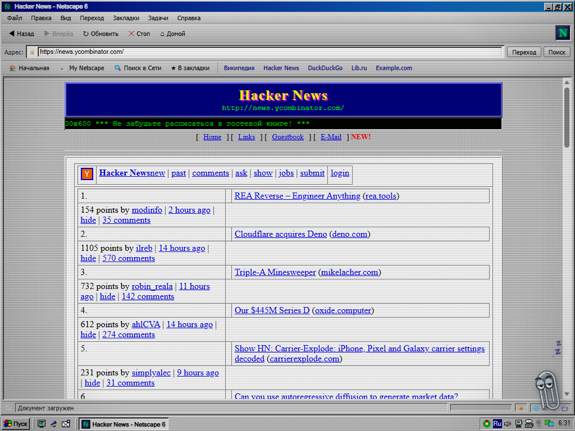Click the Hacker News - Netscape 6 taskbar button

point(124,424)
